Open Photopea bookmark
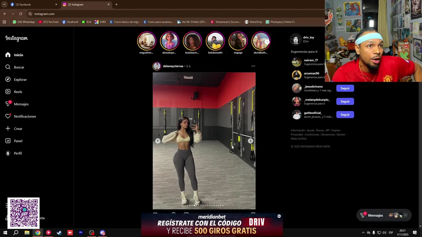This screenshot has height=237, width=422. click(281, 22)
